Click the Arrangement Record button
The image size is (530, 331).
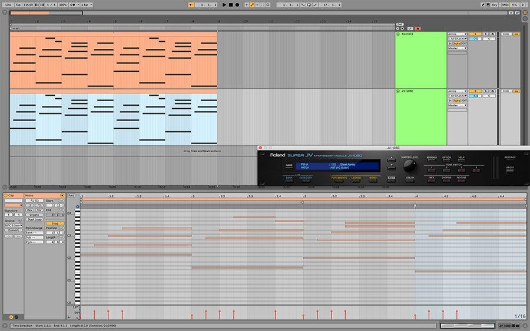pos(237,4)
